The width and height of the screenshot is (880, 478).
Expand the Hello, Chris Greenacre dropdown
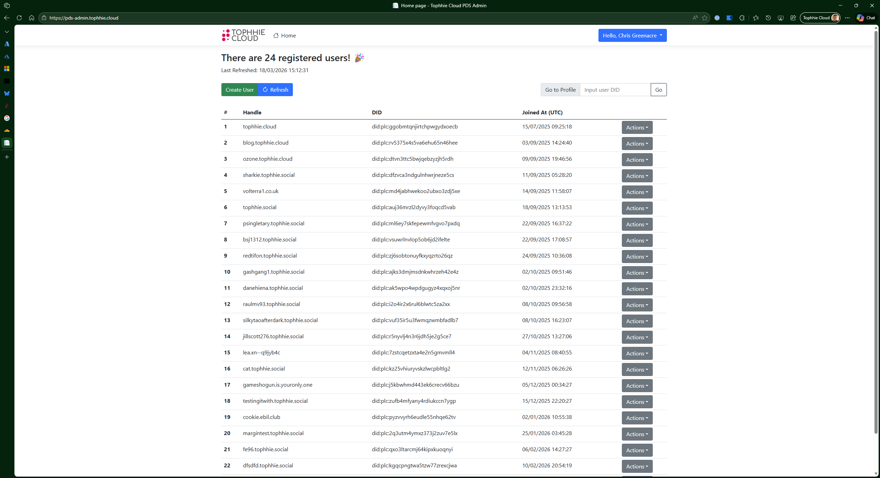[x=632, y=35]
